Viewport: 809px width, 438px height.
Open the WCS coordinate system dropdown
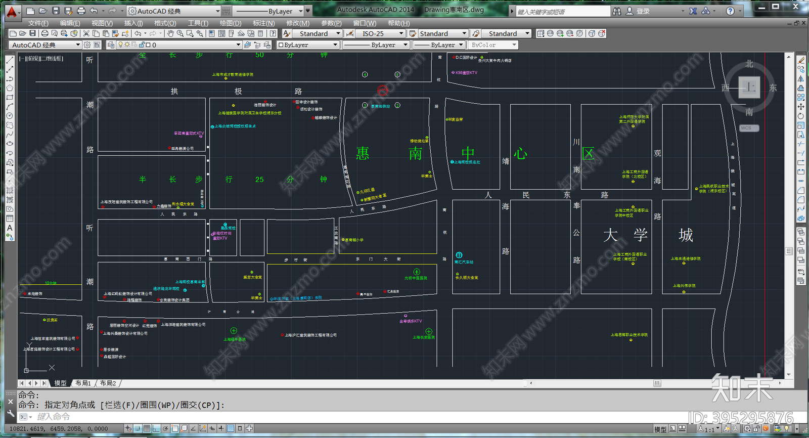click(x=749, y=128)
